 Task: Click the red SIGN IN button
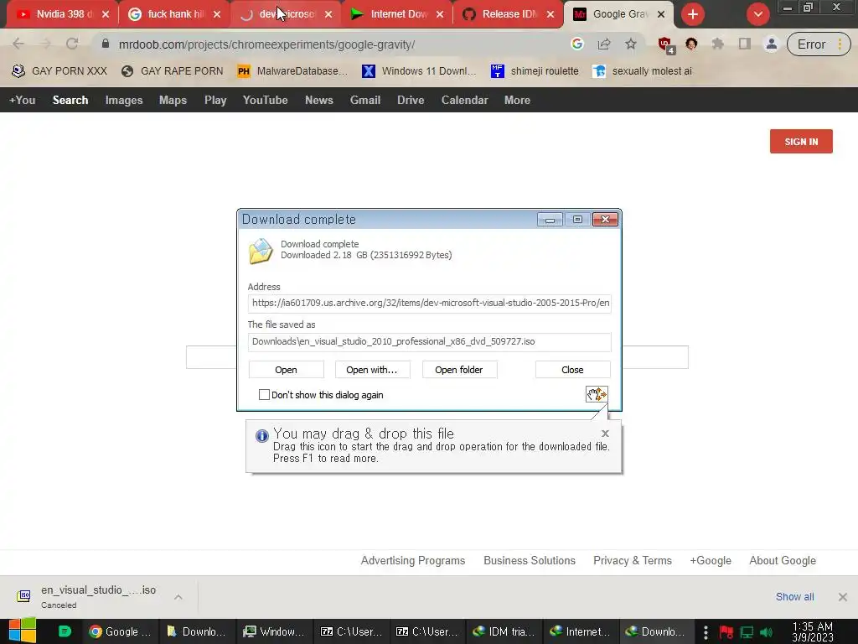801,141
